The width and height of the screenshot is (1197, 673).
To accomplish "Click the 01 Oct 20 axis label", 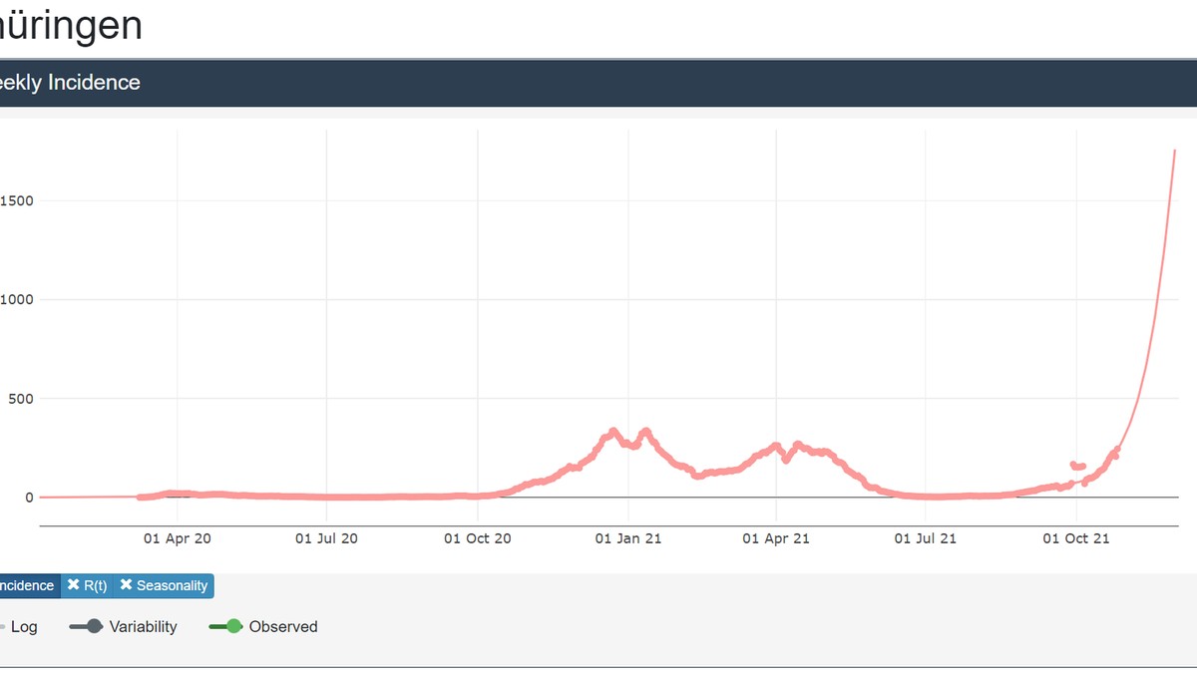I will click(x=478, y=539).
